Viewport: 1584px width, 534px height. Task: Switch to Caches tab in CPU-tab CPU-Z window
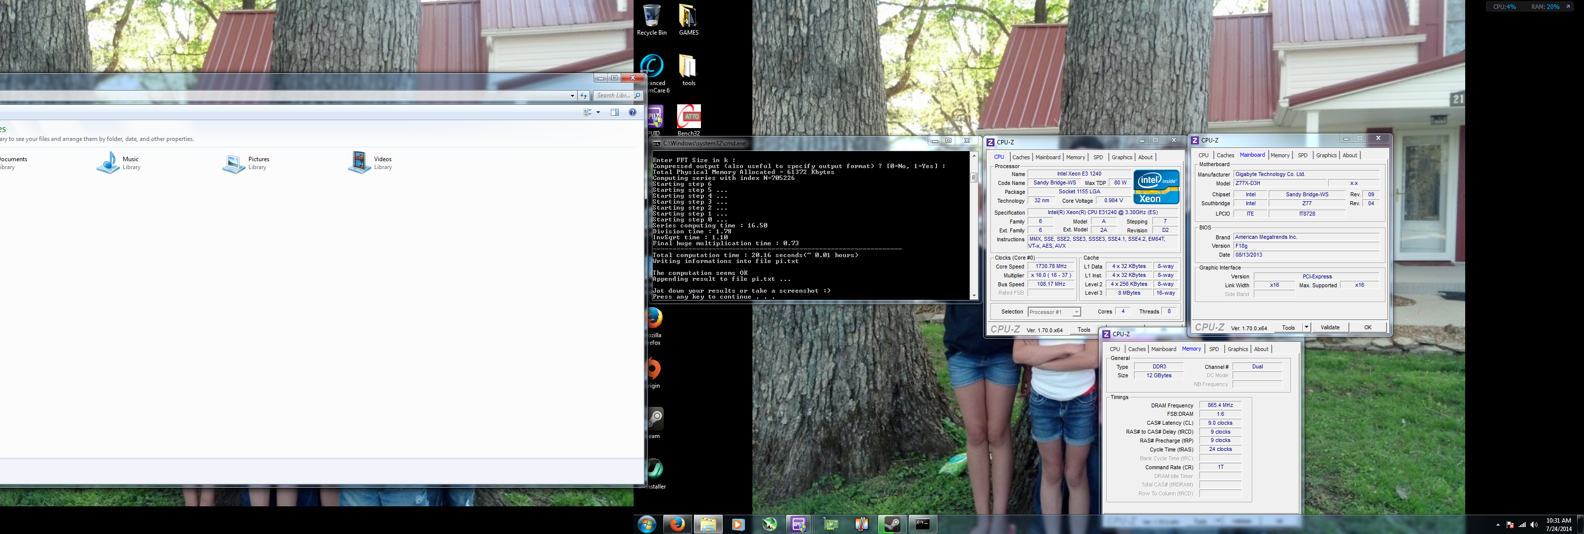point(1021,157)
